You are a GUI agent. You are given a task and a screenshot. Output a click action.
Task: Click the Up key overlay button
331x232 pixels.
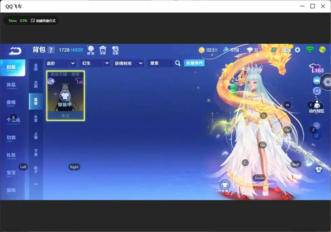click(x=262, y=145)
